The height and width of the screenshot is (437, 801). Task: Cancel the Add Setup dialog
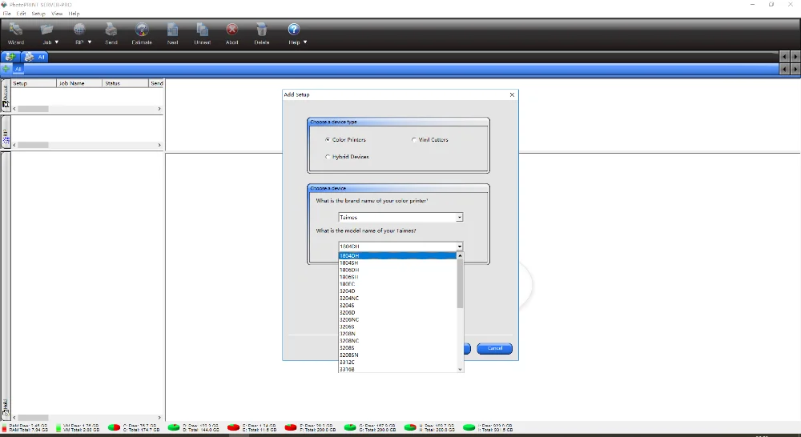[494, 348]
